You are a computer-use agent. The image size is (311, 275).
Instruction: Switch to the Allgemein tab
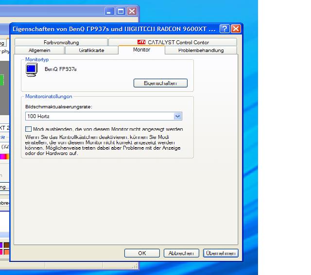coord(39,50)
